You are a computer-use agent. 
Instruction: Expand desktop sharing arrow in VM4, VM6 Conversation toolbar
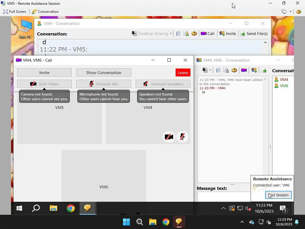(210, 70)
